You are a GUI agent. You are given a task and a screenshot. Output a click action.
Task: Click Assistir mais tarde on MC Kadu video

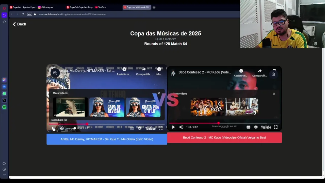pos(240,73)
